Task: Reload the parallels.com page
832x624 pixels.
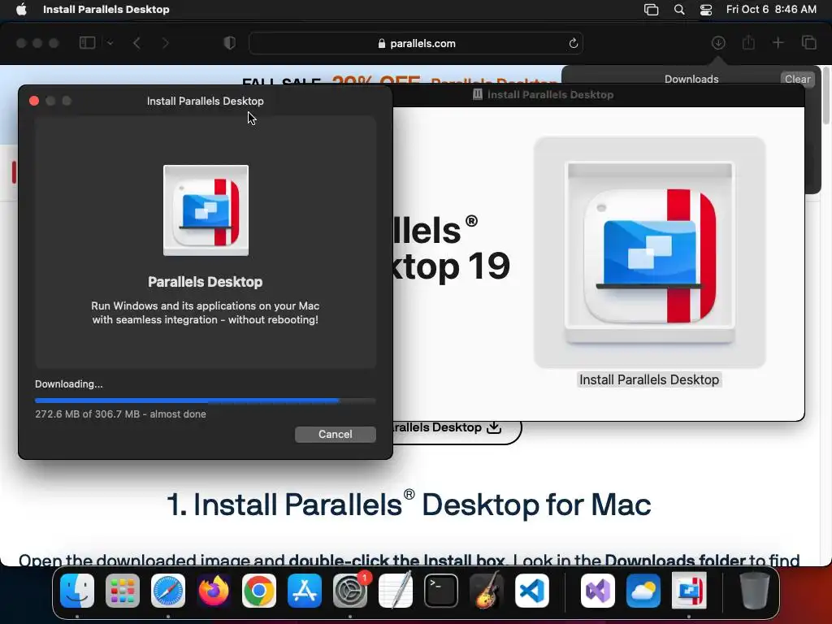Action: tap(573, 44)
